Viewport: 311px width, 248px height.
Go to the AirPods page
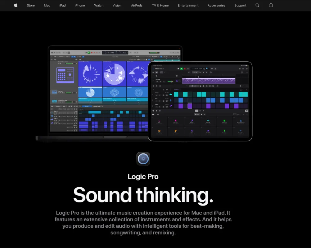(x=137, y=6)
